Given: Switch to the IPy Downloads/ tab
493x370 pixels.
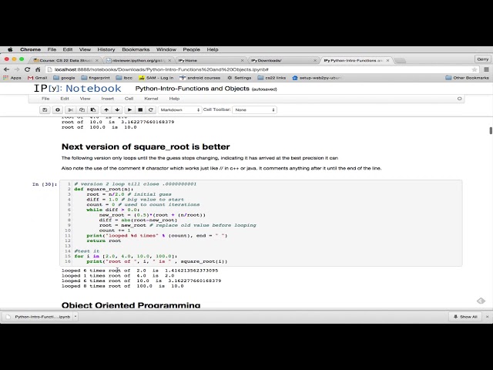Looking at the screenshot, I should click(283, 60).
